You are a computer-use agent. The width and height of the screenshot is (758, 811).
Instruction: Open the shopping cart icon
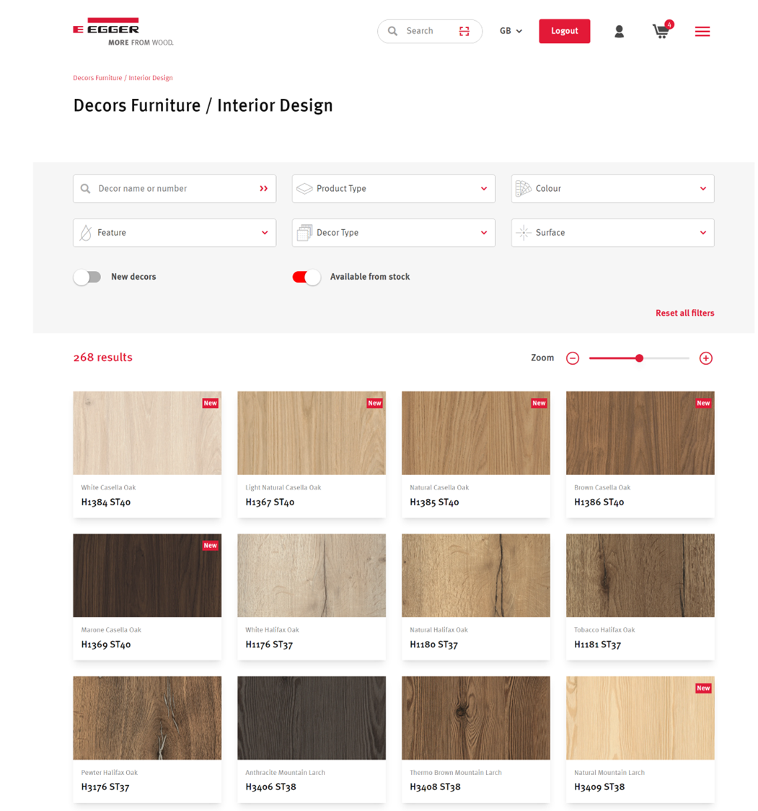[661, 32]
